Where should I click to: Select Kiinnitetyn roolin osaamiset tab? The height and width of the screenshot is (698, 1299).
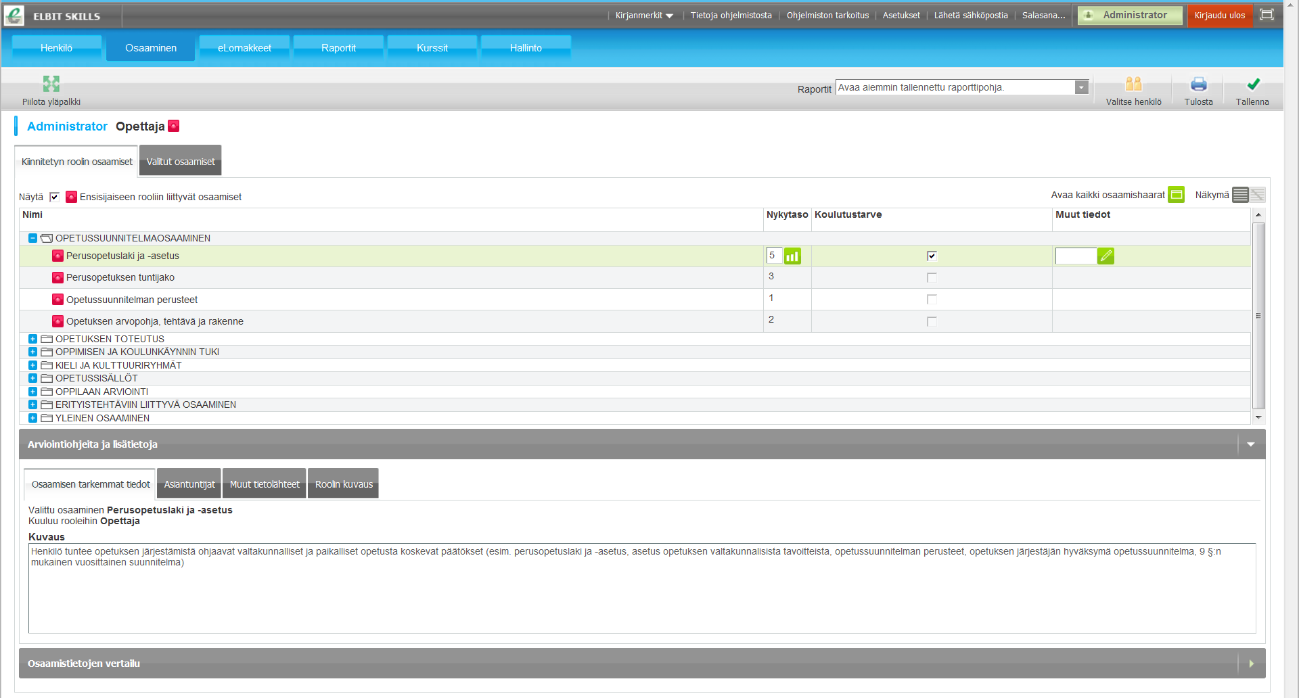point(76,162)
